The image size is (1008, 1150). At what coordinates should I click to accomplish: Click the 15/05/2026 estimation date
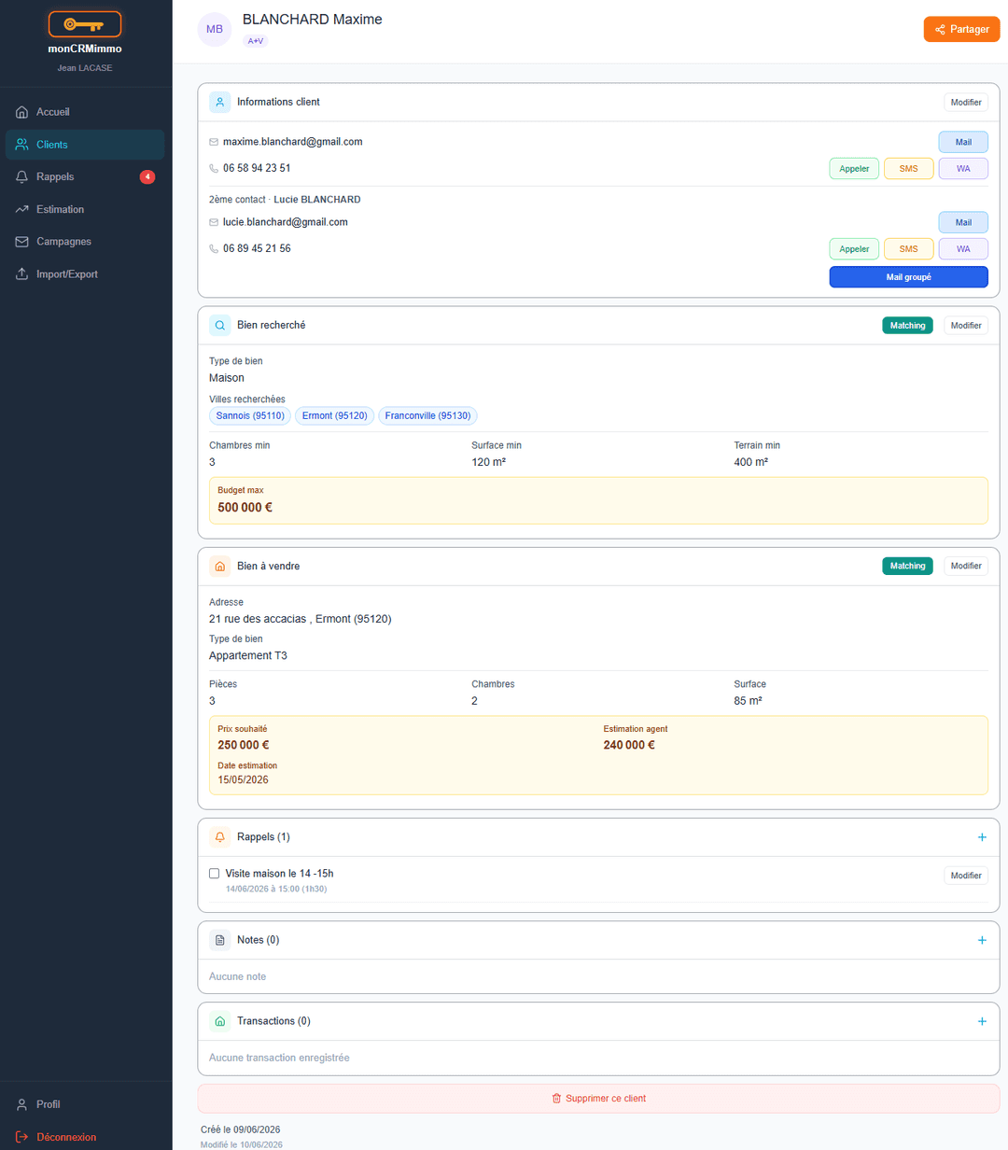[x=243, y=779]
